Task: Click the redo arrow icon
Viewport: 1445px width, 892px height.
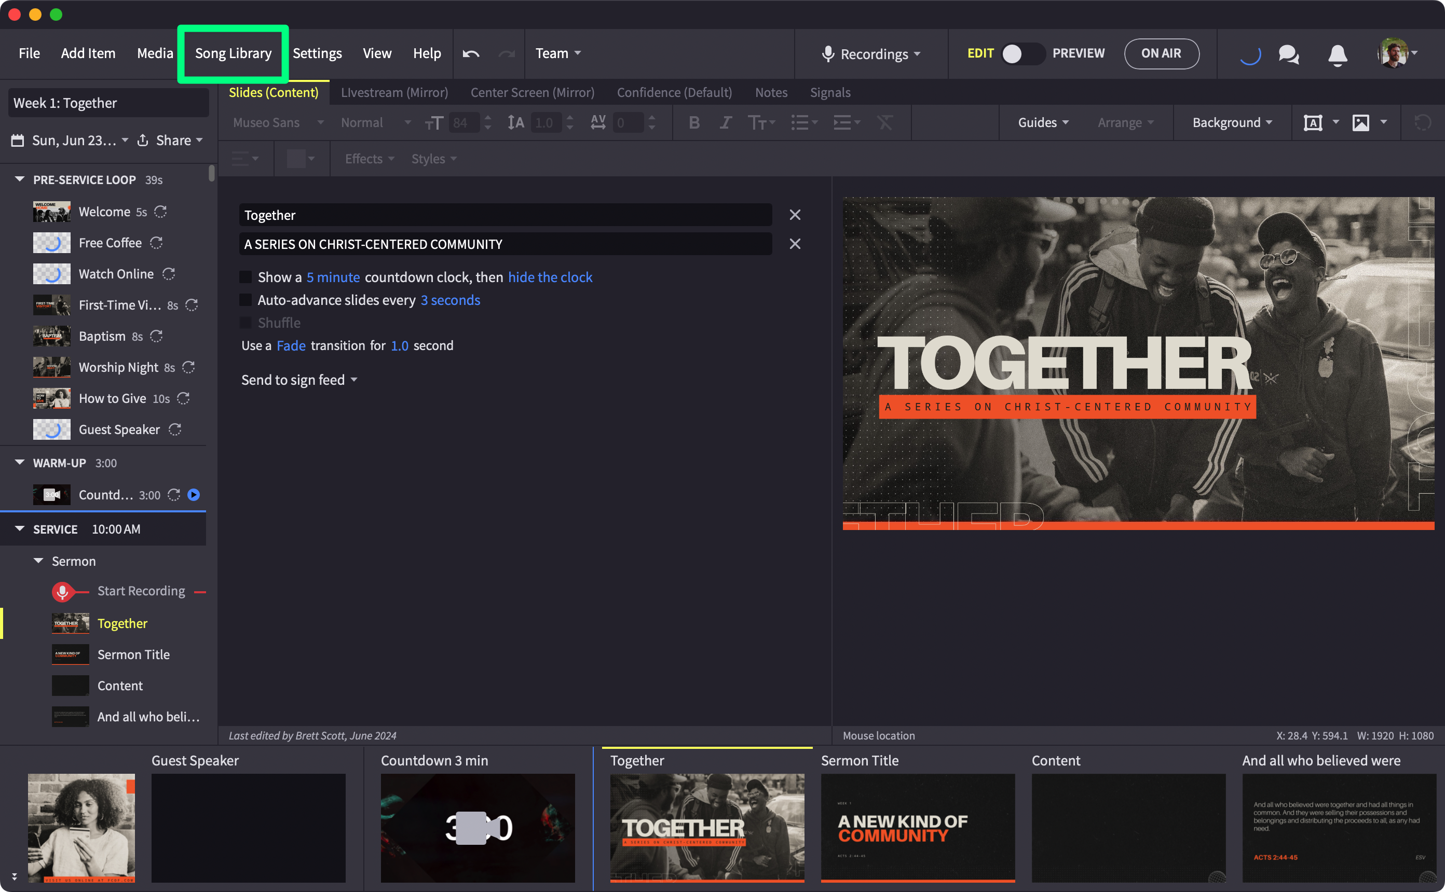Action: point(507,54)
